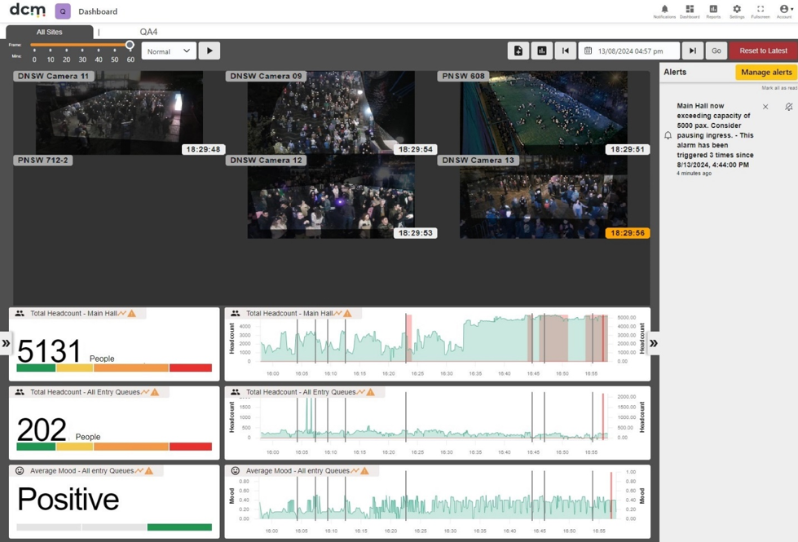Start playback with the play button
This screenshot has height=542, width=798.
(x=209, y=51)
